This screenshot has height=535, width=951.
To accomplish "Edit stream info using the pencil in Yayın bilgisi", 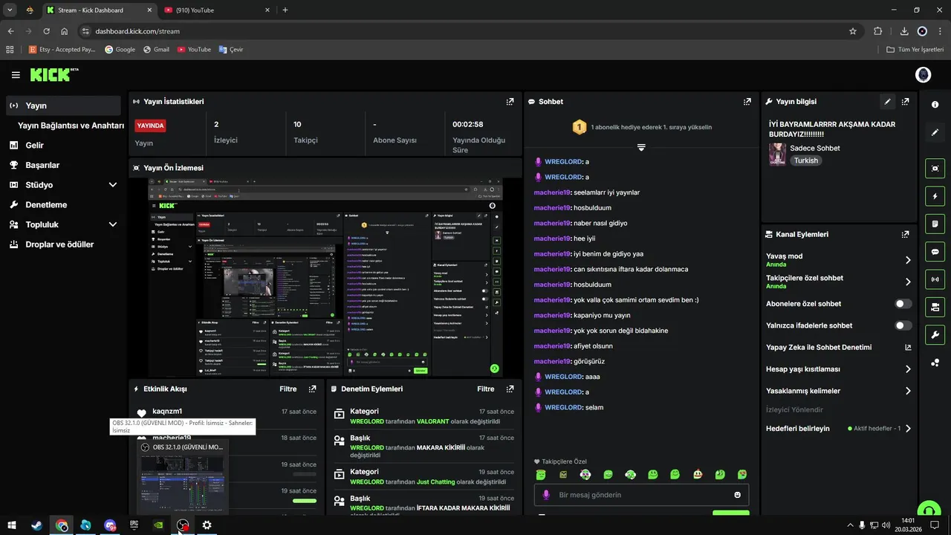I will [887, 101].
